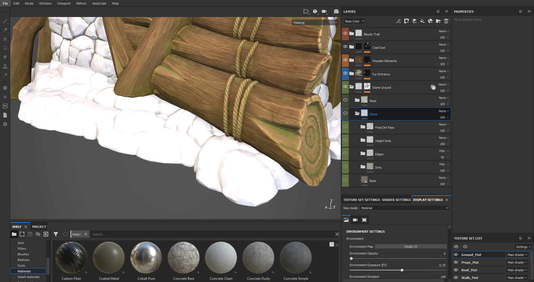534x282 pixels.
Task: Click the Photoshop export icon
Action: click(x=5, y=106)
